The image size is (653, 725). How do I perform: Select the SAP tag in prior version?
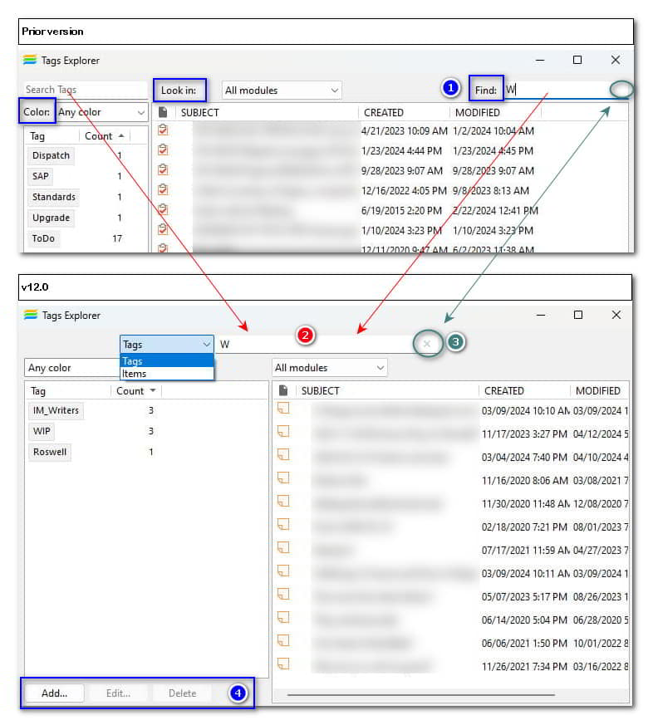(41, 176)
